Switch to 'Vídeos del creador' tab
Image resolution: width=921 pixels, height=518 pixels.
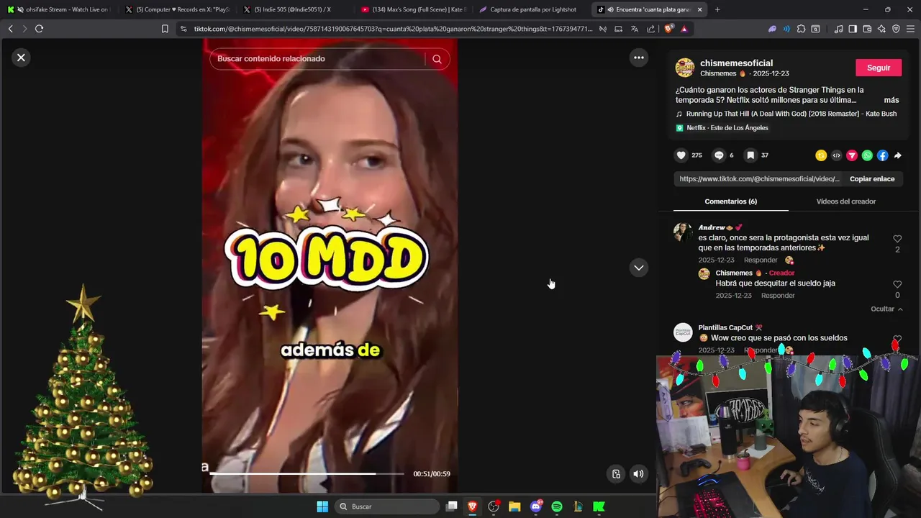tap(845, 201)
